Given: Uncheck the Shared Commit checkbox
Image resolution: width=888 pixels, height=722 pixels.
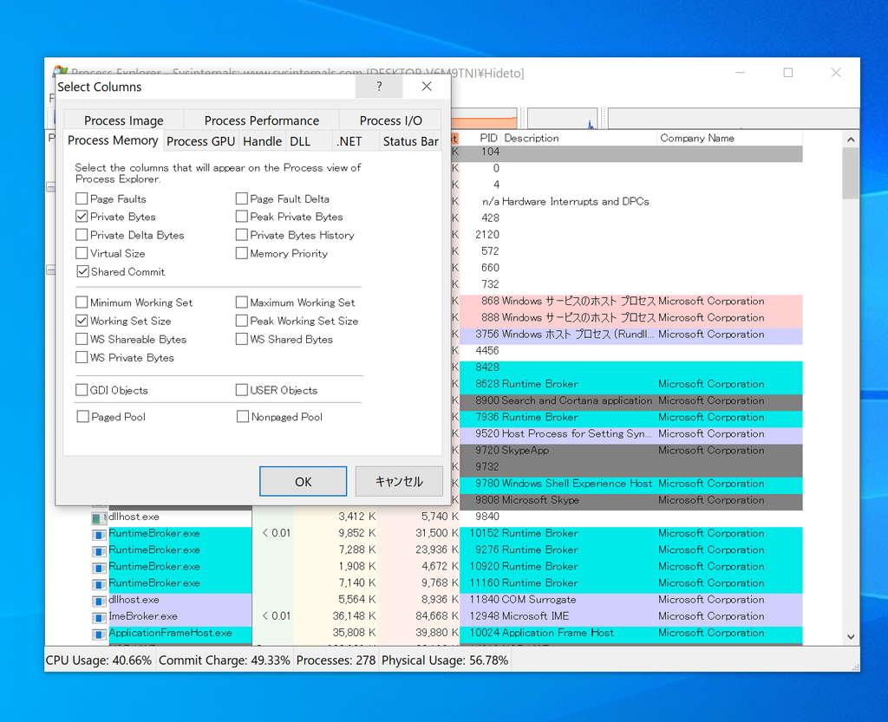Looking at the screenshot, I should [82, 271].
